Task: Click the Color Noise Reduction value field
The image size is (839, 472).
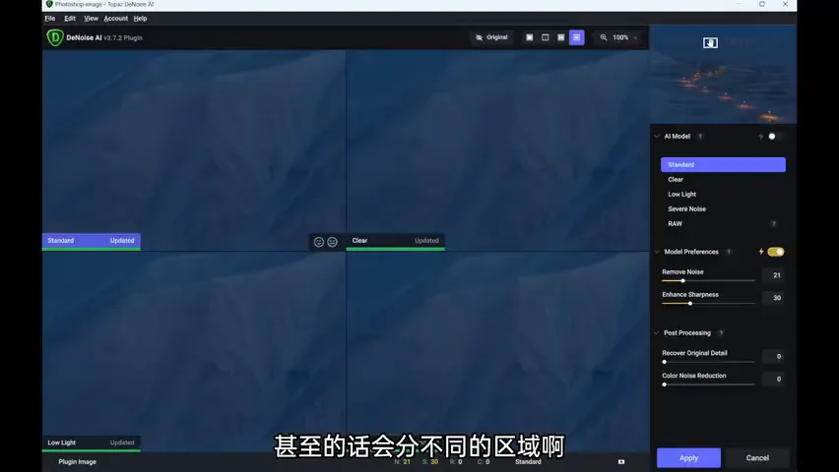Action: coord(774,379)
